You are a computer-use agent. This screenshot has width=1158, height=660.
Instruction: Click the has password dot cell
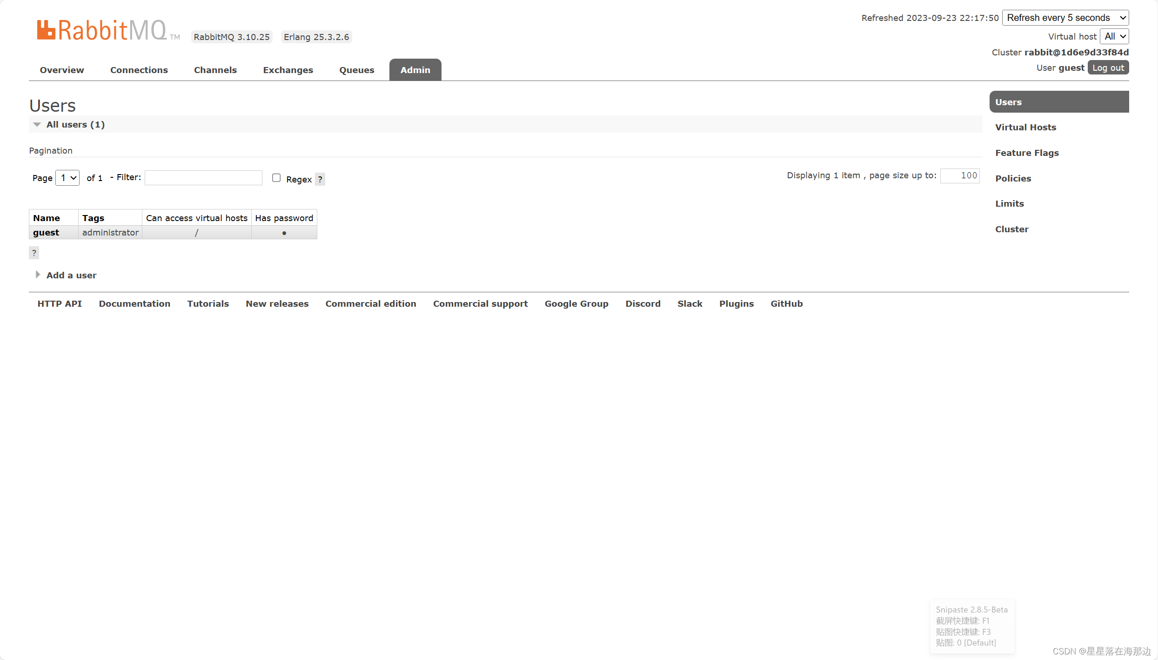pos(284,232)
